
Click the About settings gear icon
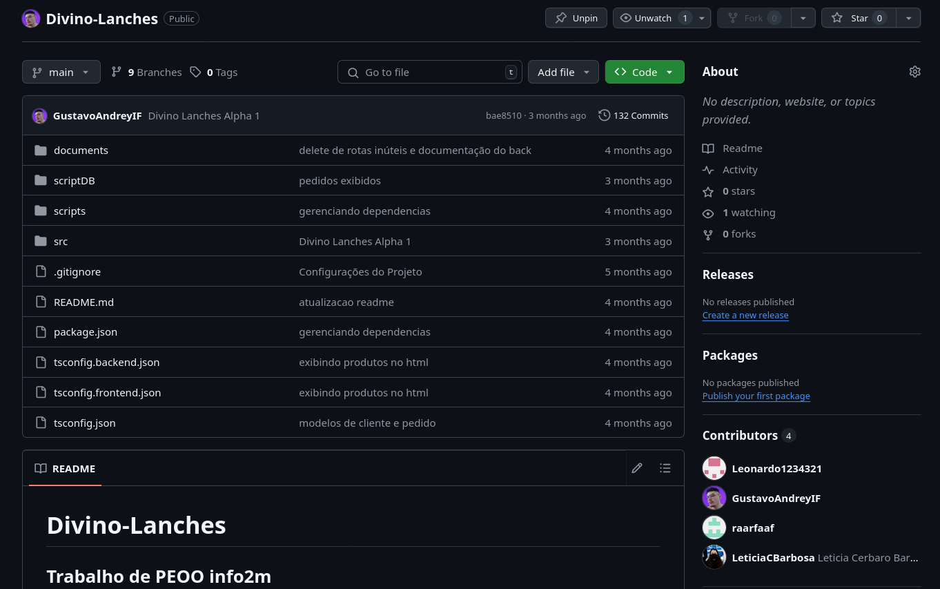914,72
